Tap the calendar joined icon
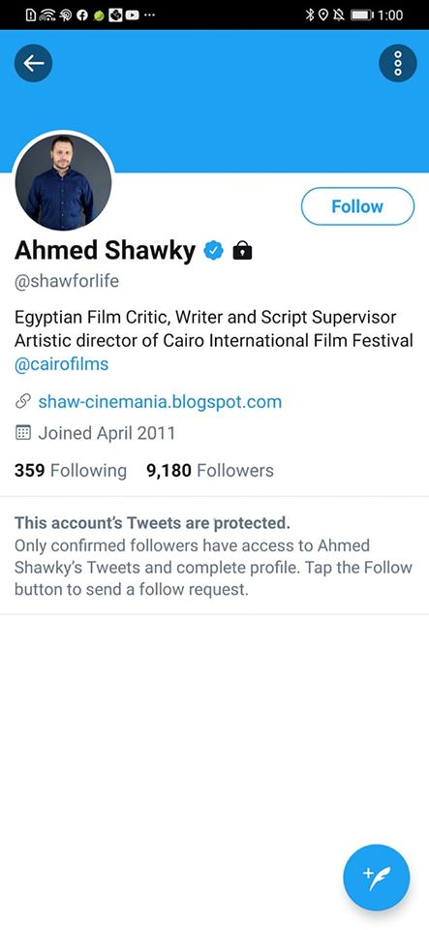This screenshot has width=429, height=930. click(22, 432)
